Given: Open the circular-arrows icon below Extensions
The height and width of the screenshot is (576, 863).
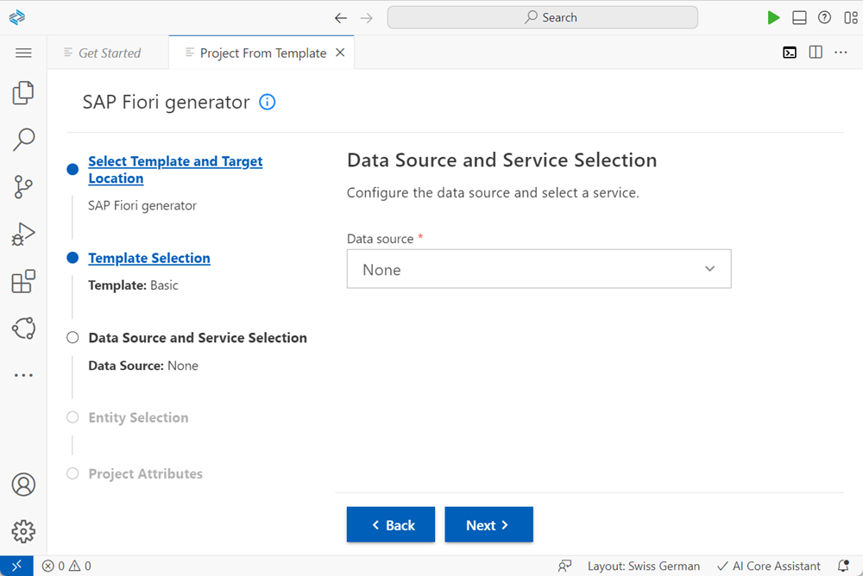Looking at the screenshot, I should tap(23, 329).
